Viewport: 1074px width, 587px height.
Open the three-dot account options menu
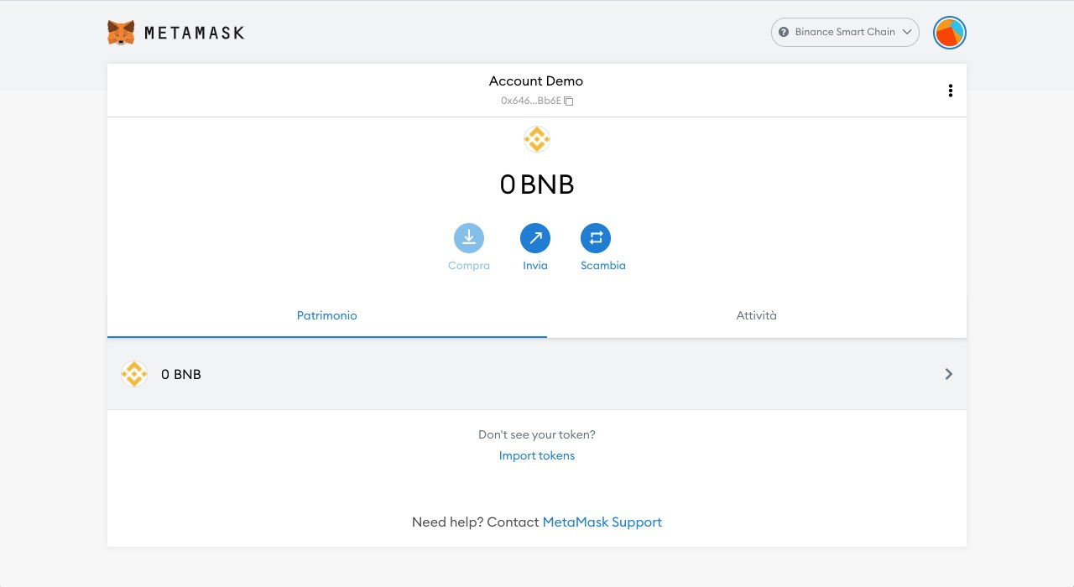point(950,91)
